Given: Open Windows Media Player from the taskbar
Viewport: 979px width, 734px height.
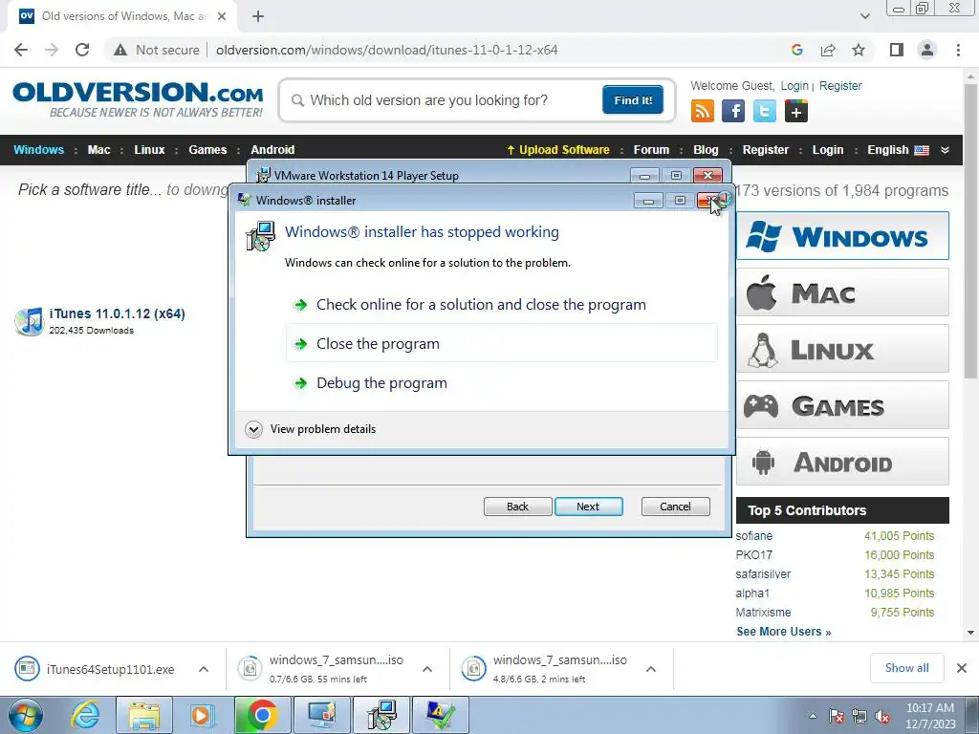Looking at the screenshot, I should click(203, 715).
